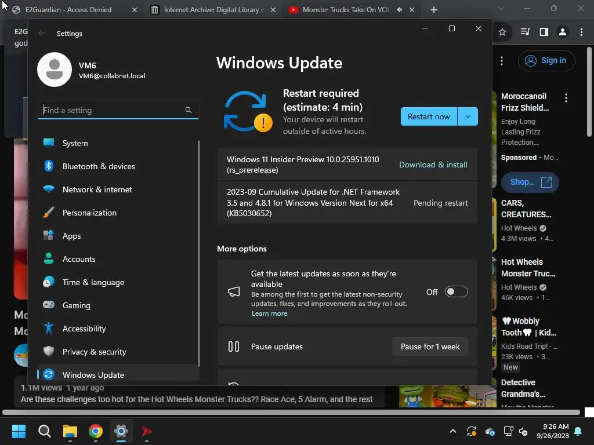Click YouTube page vertical scrollbar
This screenshot has height=445, width=594.
pos(589,92)
